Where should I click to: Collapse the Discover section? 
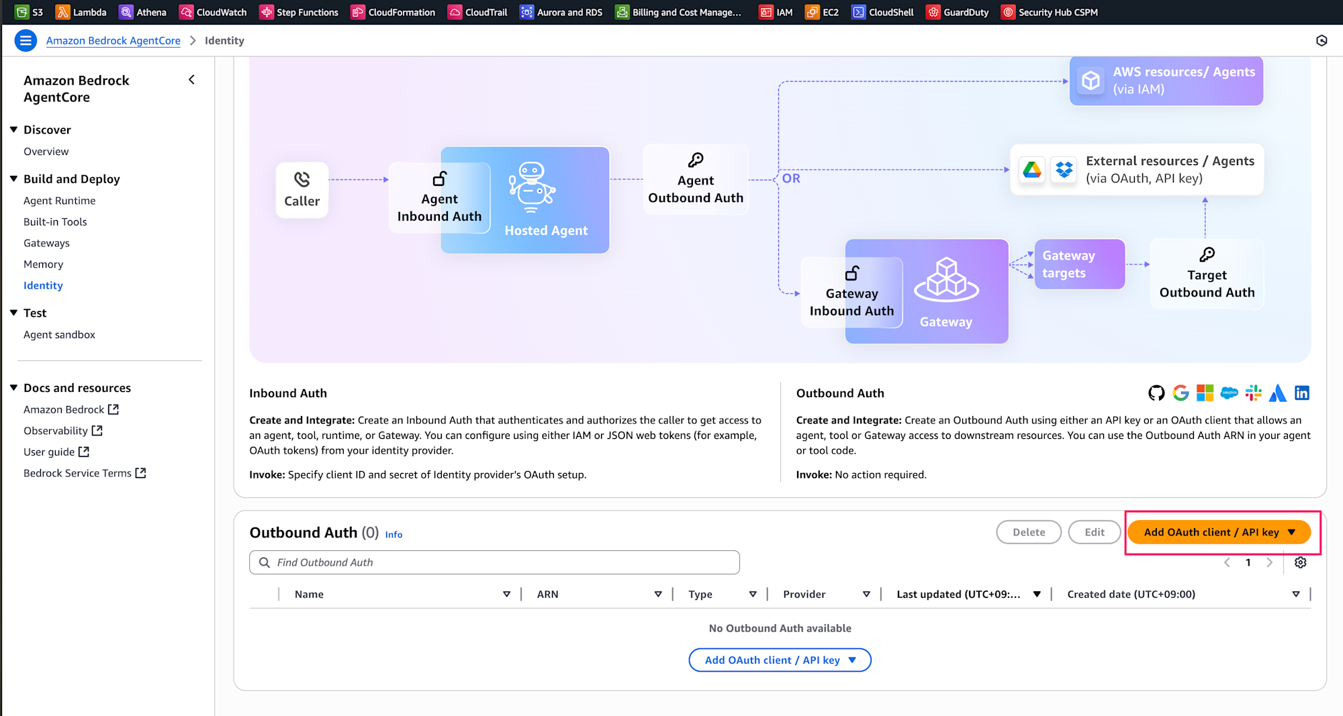point(14,130)
